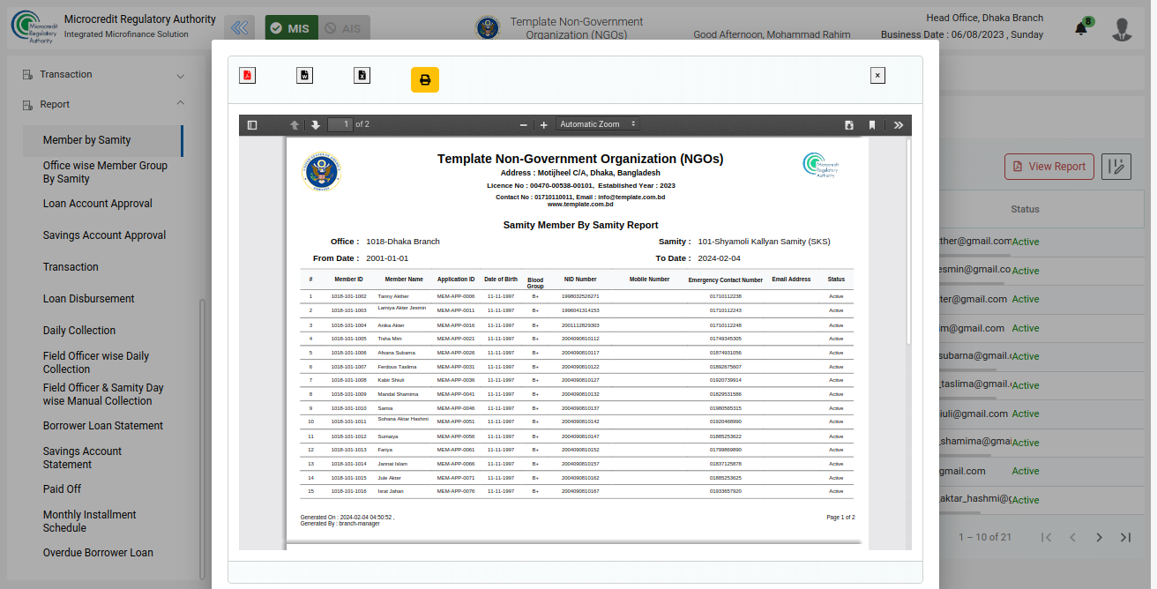The height and width of the screenshot is (589, 1157).
Task: Open the user profile avatar menu
Action: click(x=1122, y=29)
